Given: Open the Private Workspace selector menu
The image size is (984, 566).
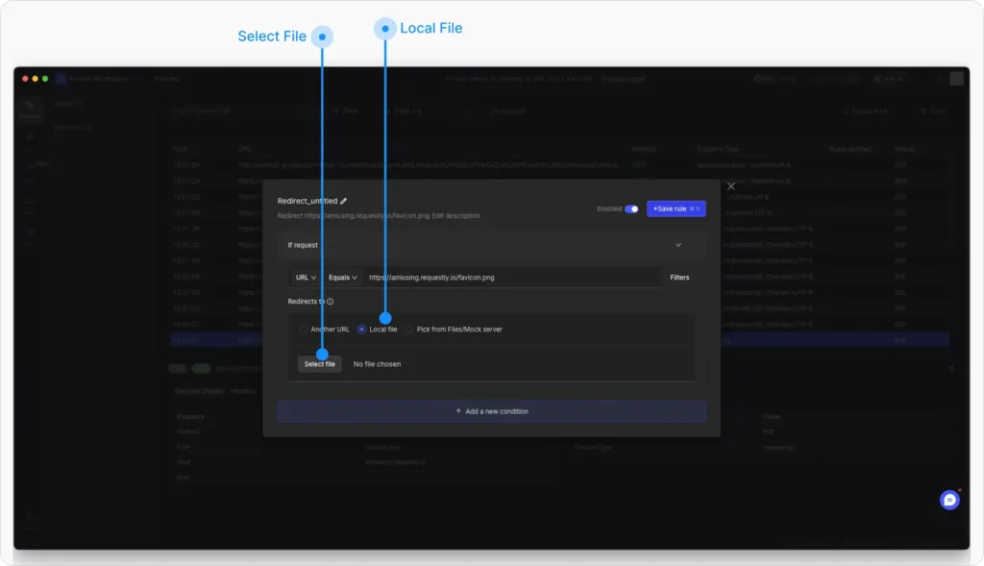Looking at the screenshot, I should pos(99,80).
